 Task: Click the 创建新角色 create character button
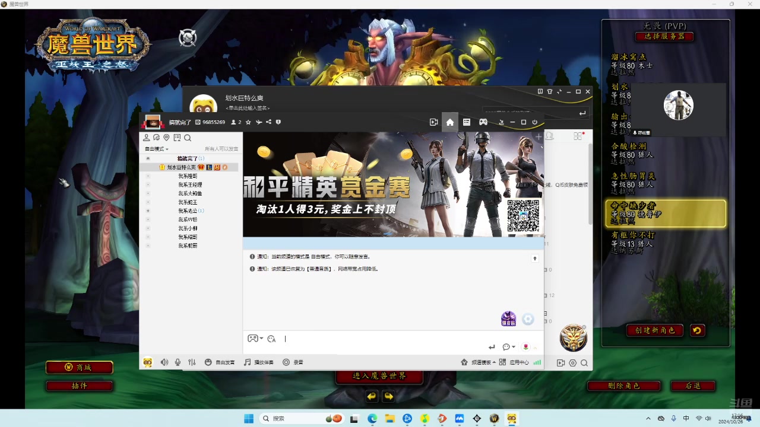tap(655, 330)
